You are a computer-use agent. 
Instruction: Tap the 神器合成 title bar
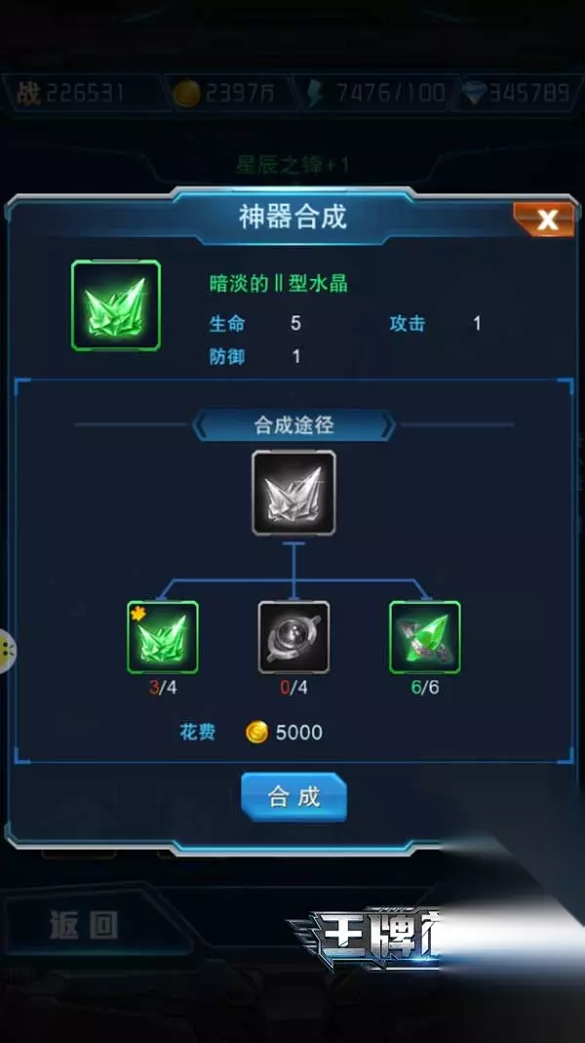[293, 217]
